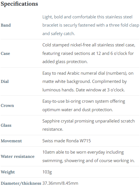This screenshot has width=140, height=187.
Task: Select the Glass row label
Action: click(x=6, y=125)
